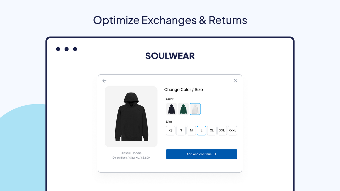Pick the XXL size option
This screenshot has height=191, width=340.
222,131
